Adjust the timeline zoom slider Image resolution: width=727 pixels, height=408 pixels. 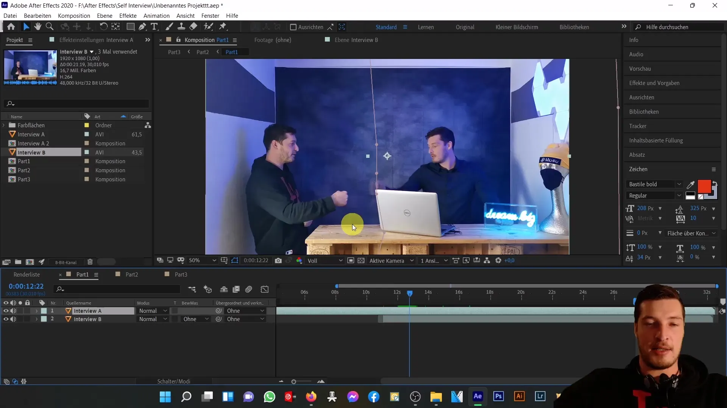pyautogui.click(x=294, y=382)
